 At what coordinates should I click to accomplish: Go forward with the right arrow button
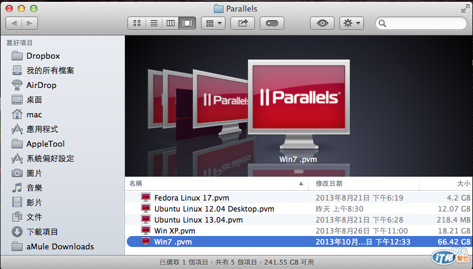click(29, 23)
